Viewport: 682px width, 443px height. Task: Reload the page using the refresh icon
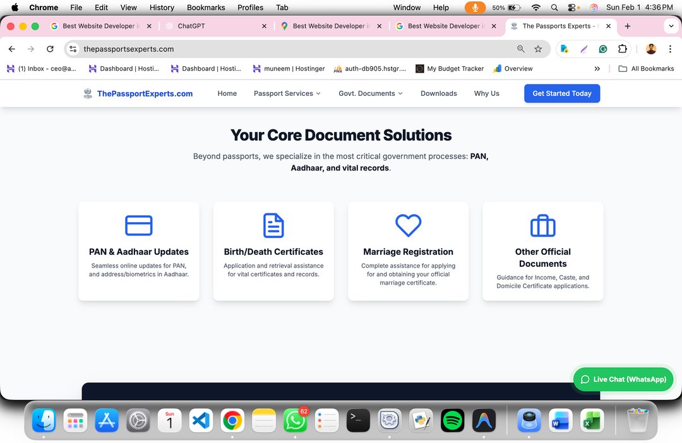pyautogui.click(x=50, y=49)
